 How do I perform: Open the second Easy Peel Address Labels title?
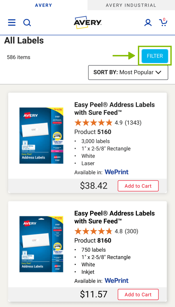click(x=114, y=217)
